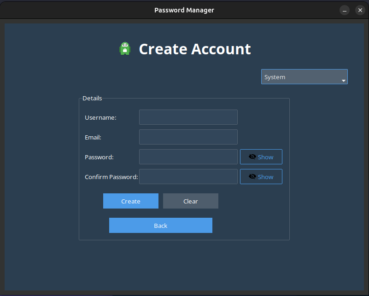Focus the Username input field

click(x=188, y=117)
